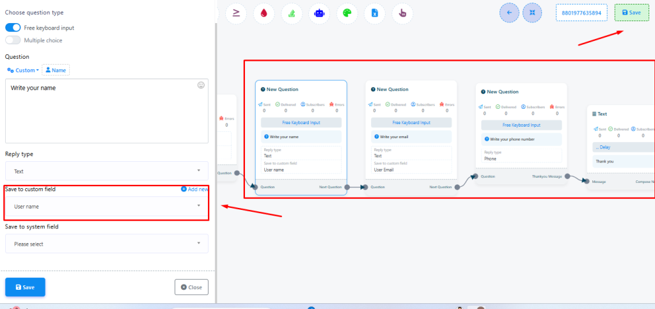Click the 8801977635894 phone number button
This screenshot has height=309, width=655.
581,13
